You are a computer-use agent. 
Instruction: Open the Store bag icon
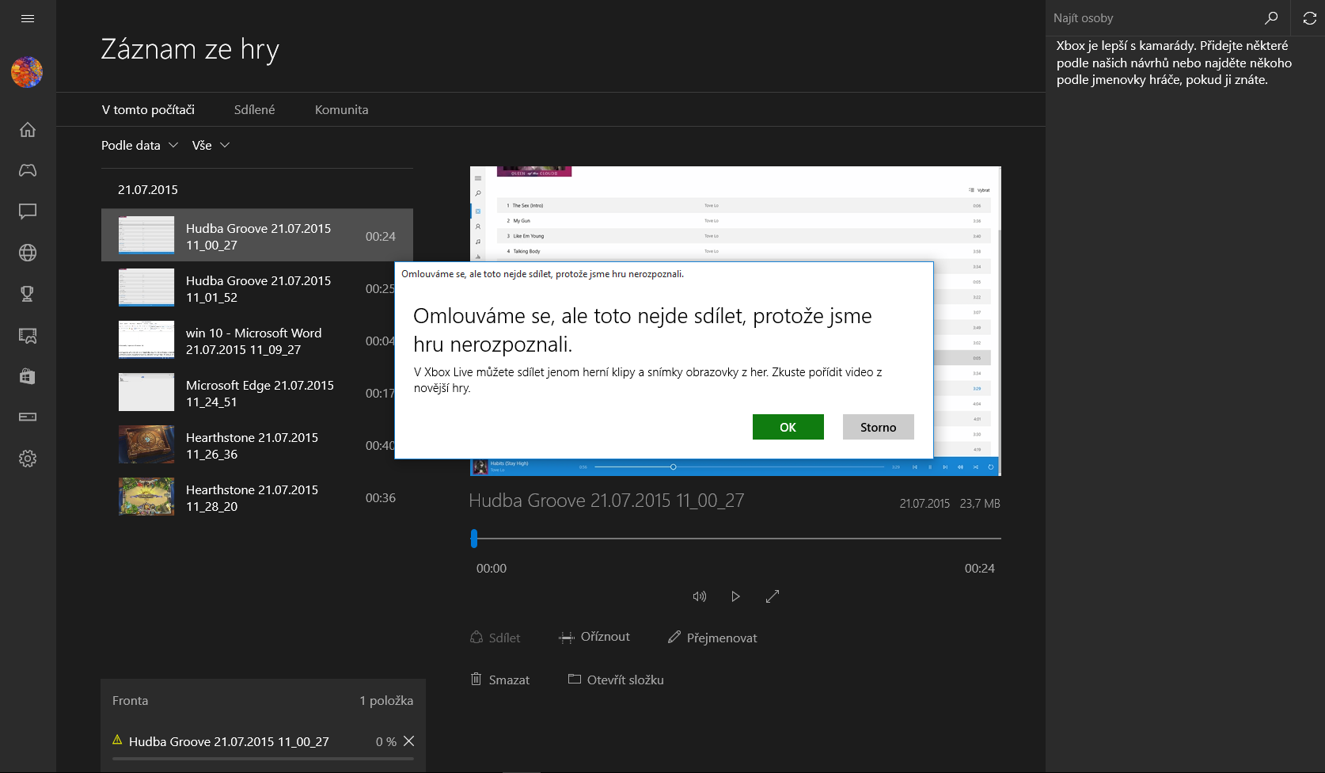28,376
